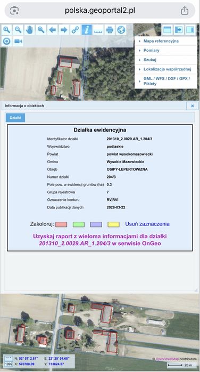Click the chain link icon

[x=76, y=30]
